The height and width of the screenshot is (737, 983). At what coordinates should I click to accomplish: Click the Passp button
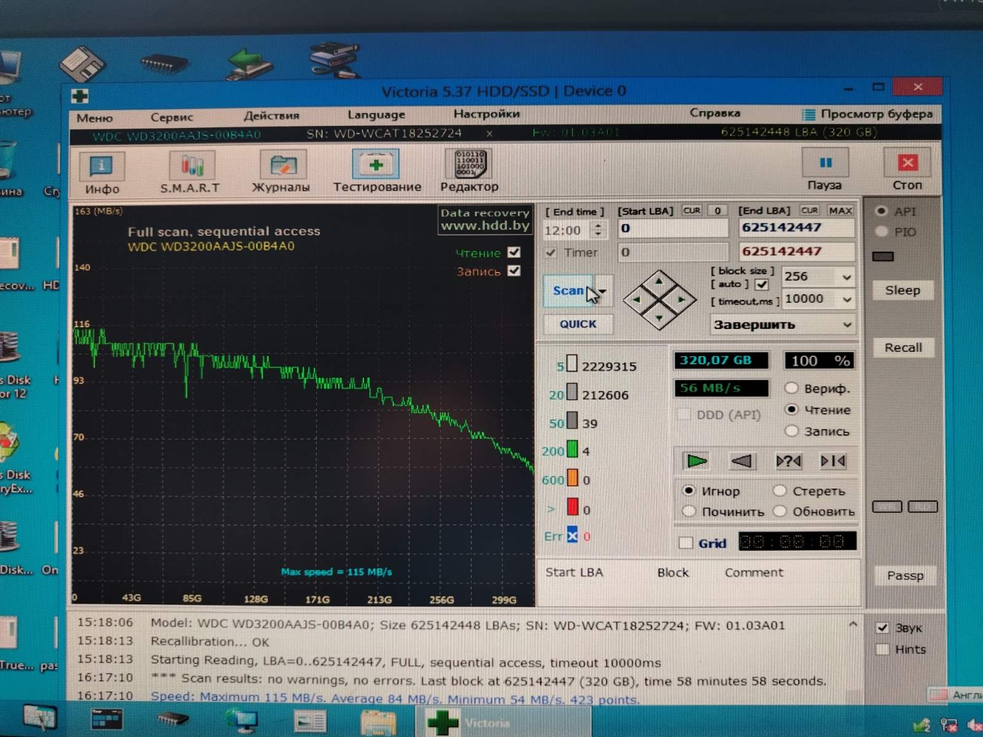[904, 575]
